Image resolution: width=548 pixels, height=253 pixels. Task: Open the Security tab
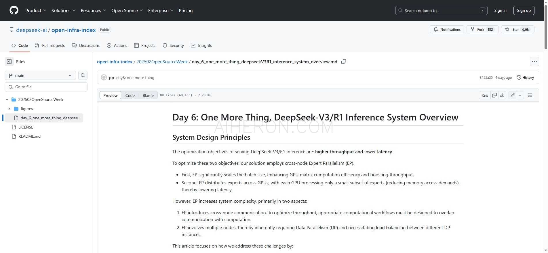(173, 45)
